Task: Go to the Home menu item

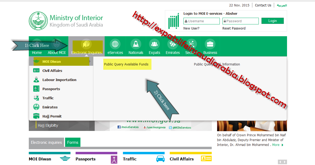Action: pyautogui.click(x=37, y=53)
